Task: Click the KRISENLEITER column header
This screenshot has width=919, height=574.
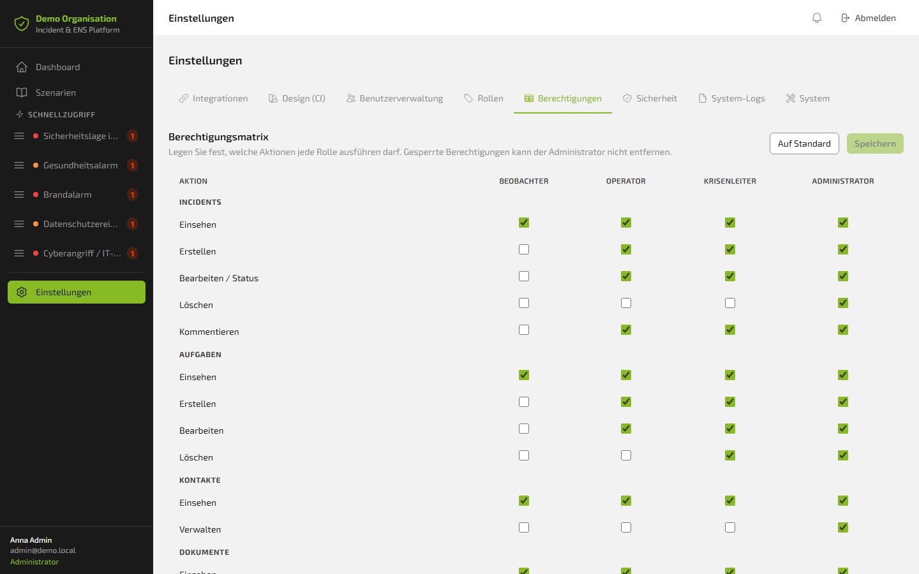Action: point(730,181)
